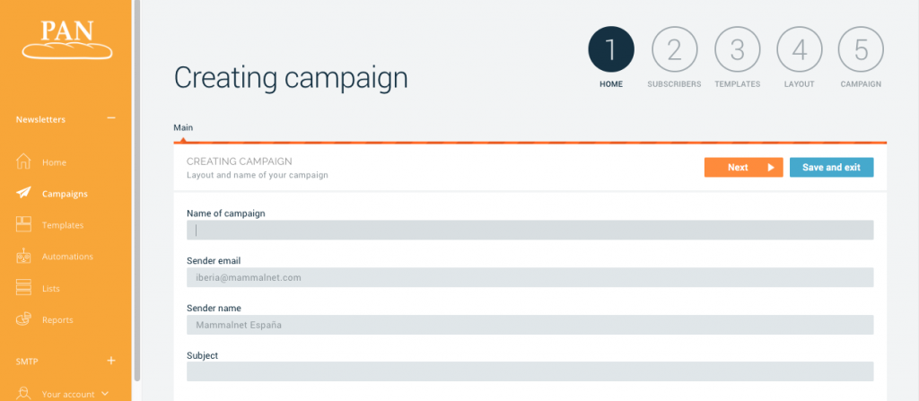The width and height of the screenshot is (919, 401).
Task: Collapse the Newsletters section with minus
Action: coord(111,118)
